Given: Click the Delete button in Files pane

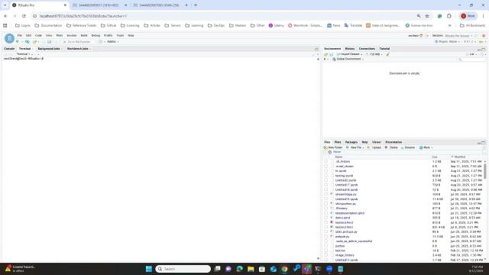Looking at the screenshot, I should point(391,147).
